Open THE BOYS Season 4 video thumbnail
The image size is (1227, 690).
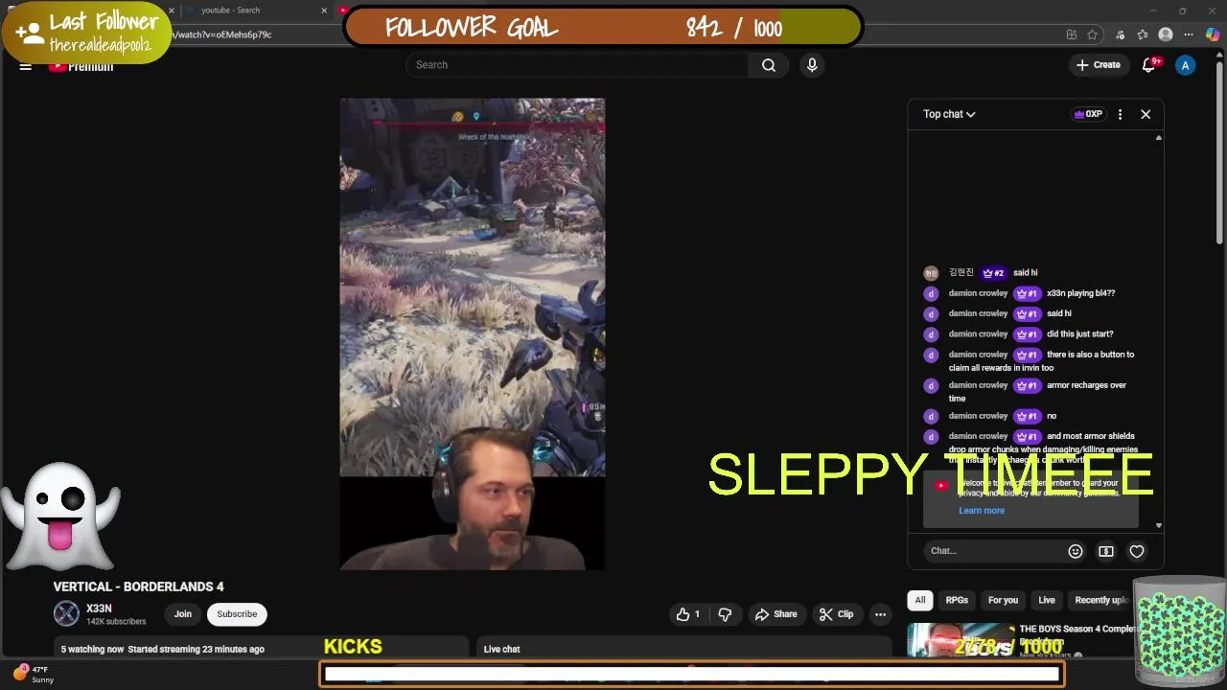pyautogui.click(x=961, y=639)
